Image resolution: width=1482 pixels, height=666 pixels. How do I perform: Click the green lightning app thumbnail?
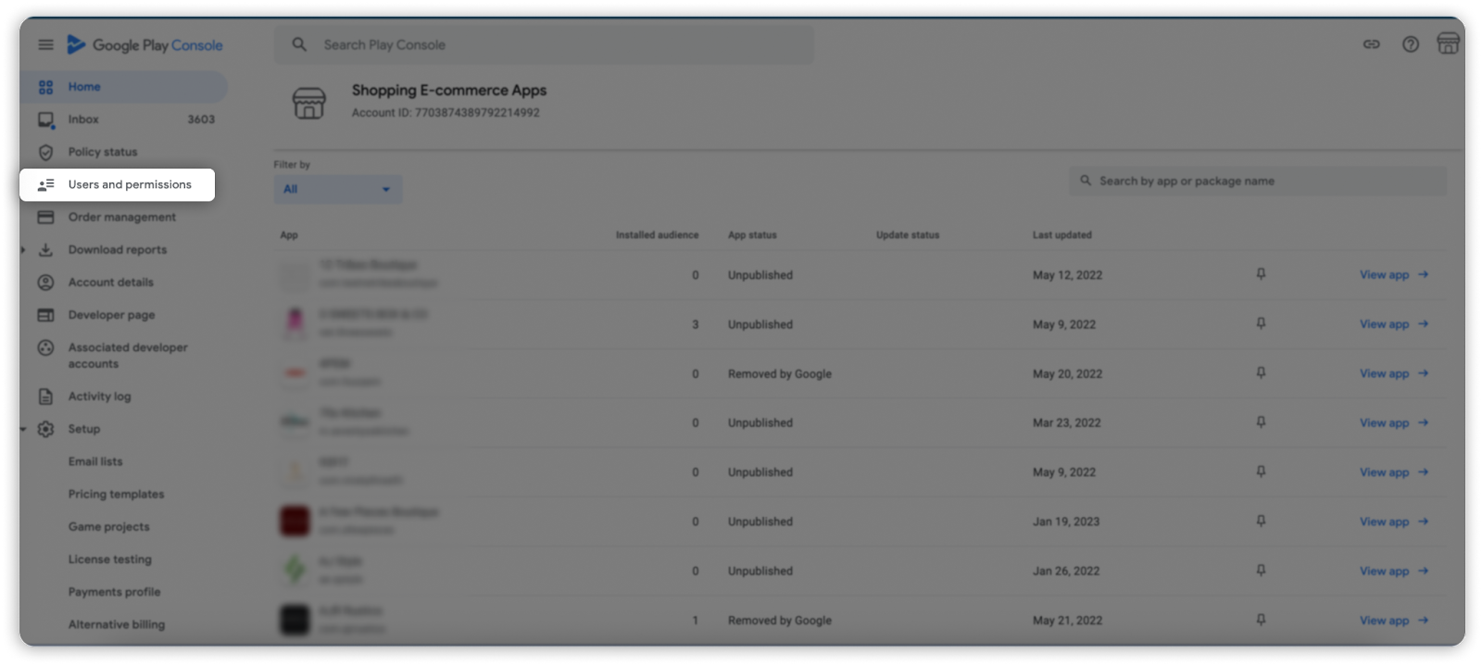coord(295,570)
